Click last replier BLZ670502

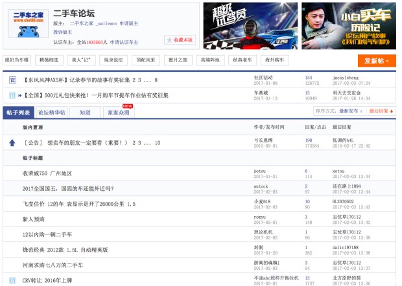pos(343,201)
